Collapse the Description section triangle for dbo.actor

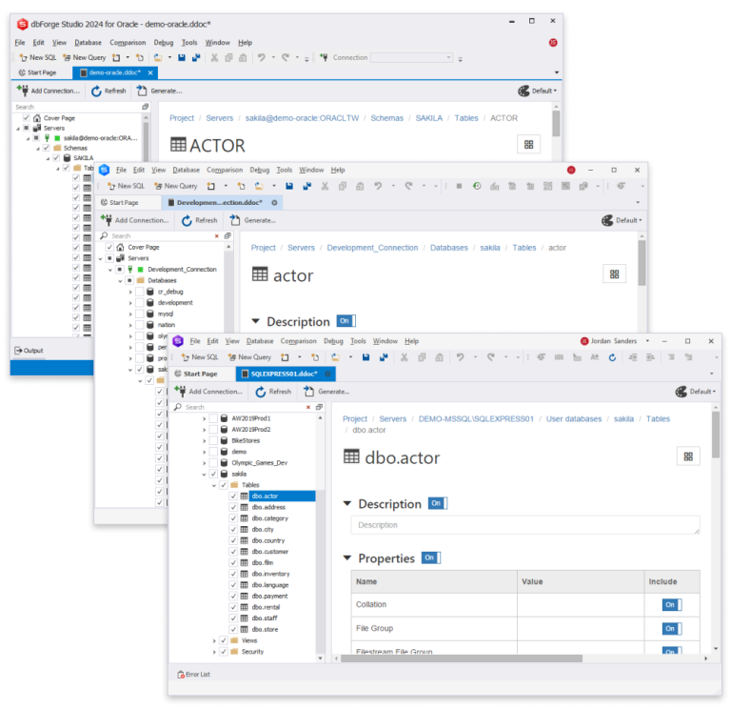point(346,503)
